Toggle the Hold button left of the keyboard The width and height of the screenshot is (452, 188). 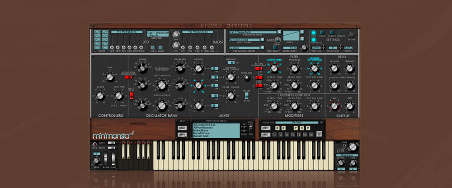94,144
